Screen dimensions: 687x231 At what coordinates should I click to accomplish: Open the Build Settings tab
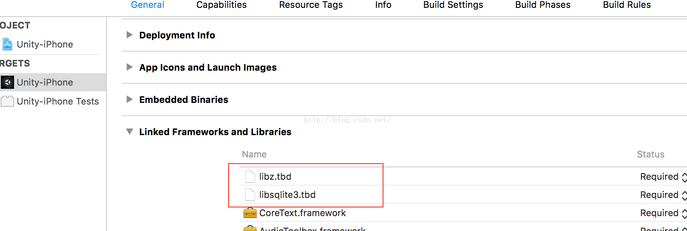click(x=453, y=5)
